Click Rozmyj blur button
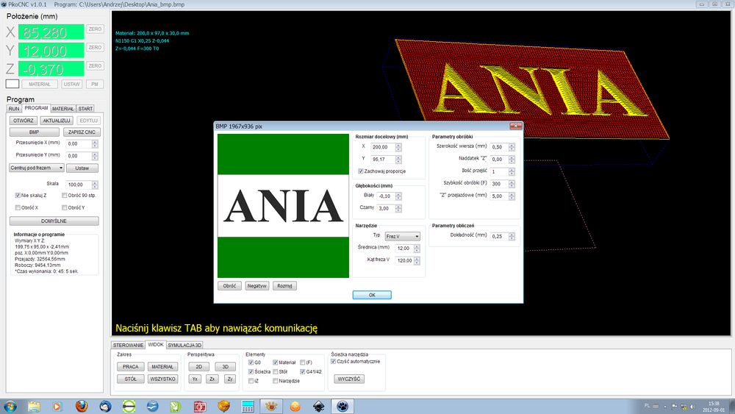Viewport: 735px width, 414px height. pos(284,285)
